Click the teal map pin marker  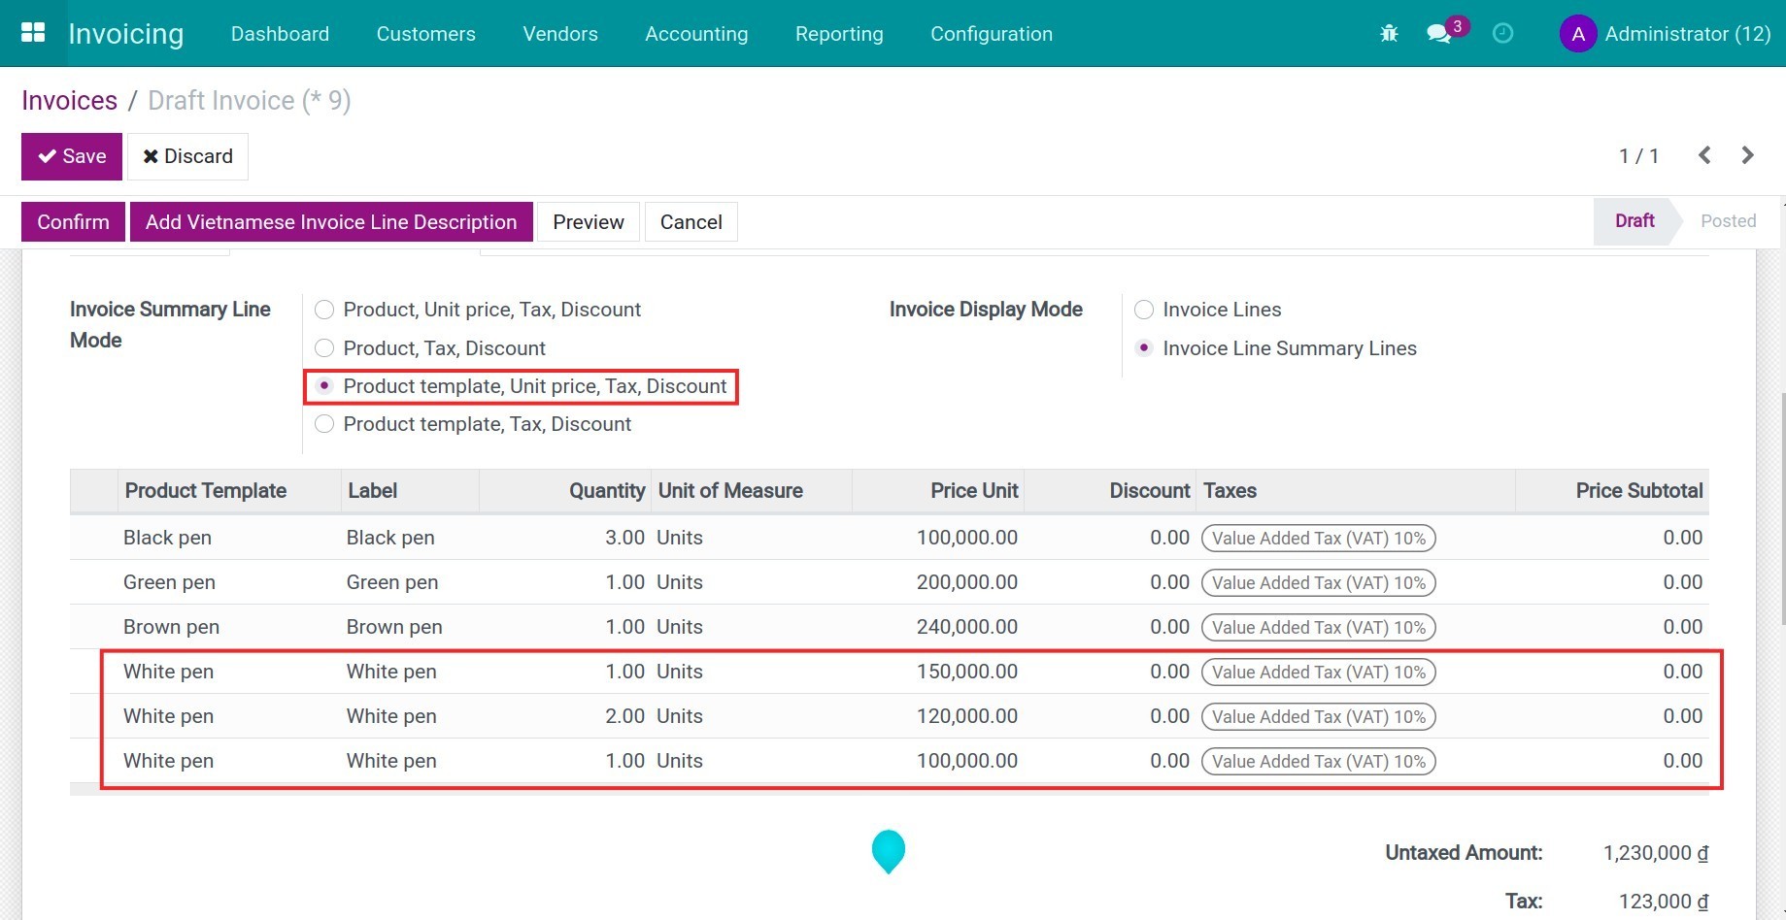pos(888,851)
